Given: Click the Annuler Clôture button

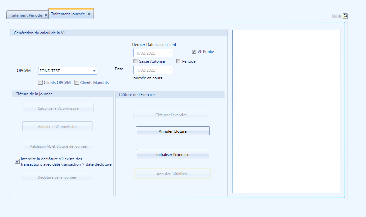Looking at the screenshot, I should 173,131.
